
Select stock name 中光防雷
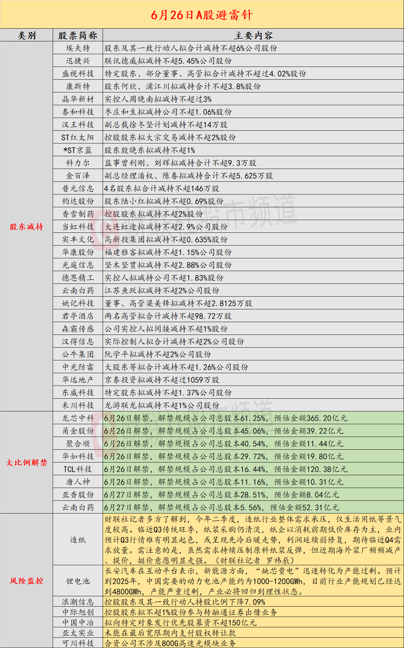[x=78, y=367]
